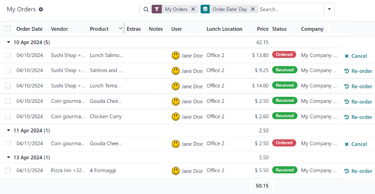Collapse the 10 Apr 2024 group
375x194 pixels.
(9, 42)
